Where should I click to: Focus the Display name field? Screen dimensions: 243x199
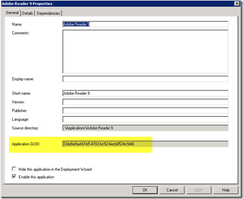pos(145,79)
